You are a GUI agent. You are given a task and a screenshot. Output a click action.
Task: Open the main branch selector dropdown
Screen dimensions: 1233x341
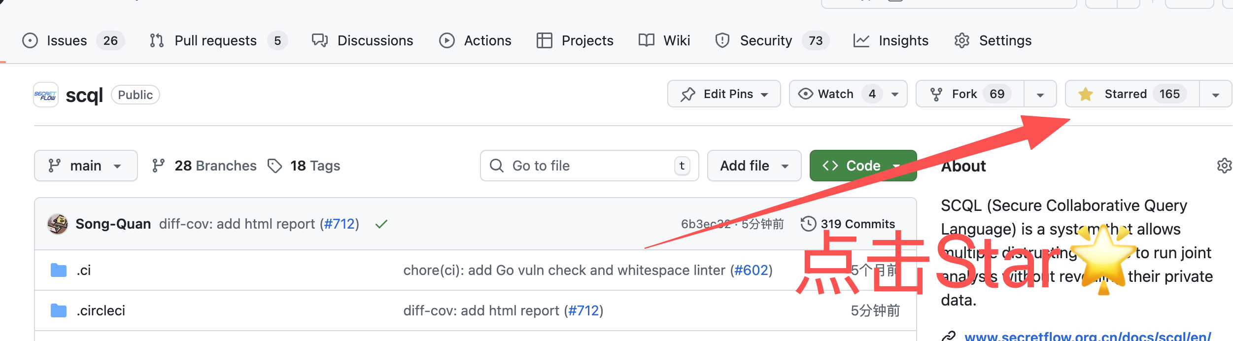[85, 166]
